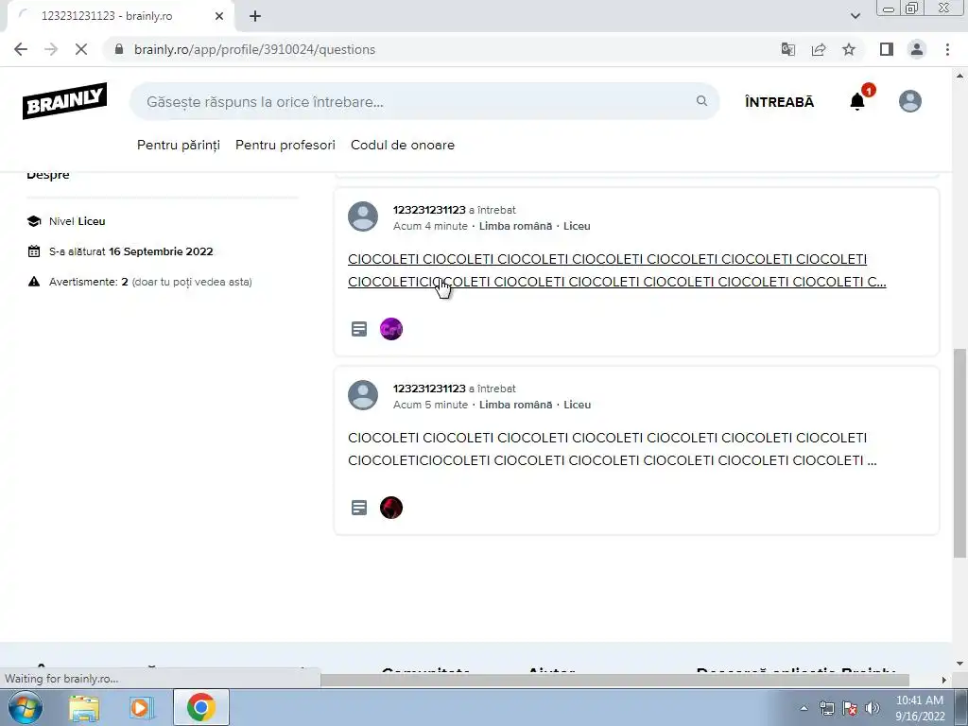Screen dimensions: 968x726
Task: Click Limba română in the 5 minute question
Action: (x=515, y=405)
